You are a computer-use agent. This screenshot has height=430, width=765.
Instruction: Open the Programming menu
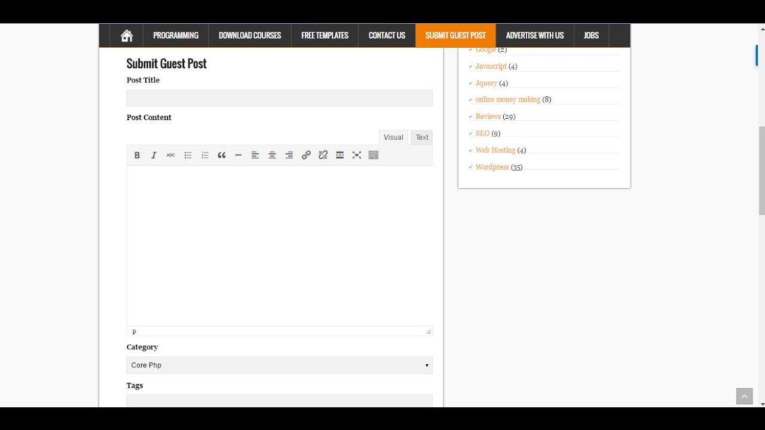176,36
